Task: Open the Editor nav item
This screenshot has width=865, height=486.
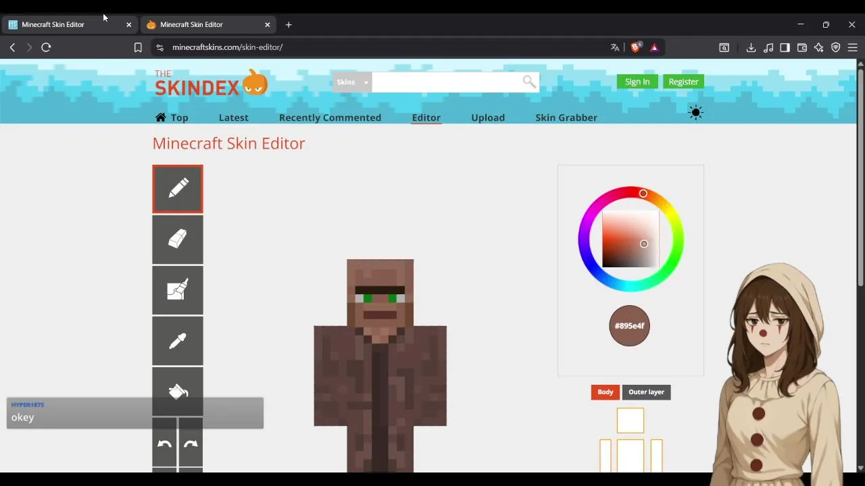Action: click(x=426, y=117)
